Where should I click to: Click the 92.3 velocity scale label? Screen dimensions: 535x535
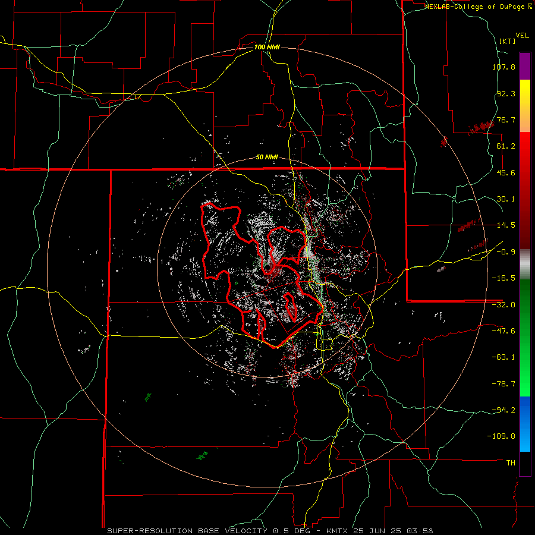pos(506,93)
